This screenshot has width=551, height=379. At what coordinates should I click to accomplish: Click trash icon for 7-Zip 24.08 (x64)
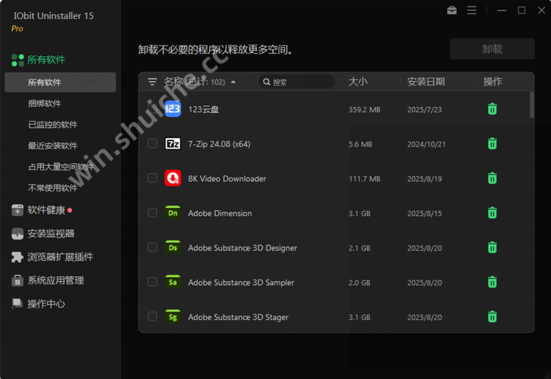click(x=492, y=143)
